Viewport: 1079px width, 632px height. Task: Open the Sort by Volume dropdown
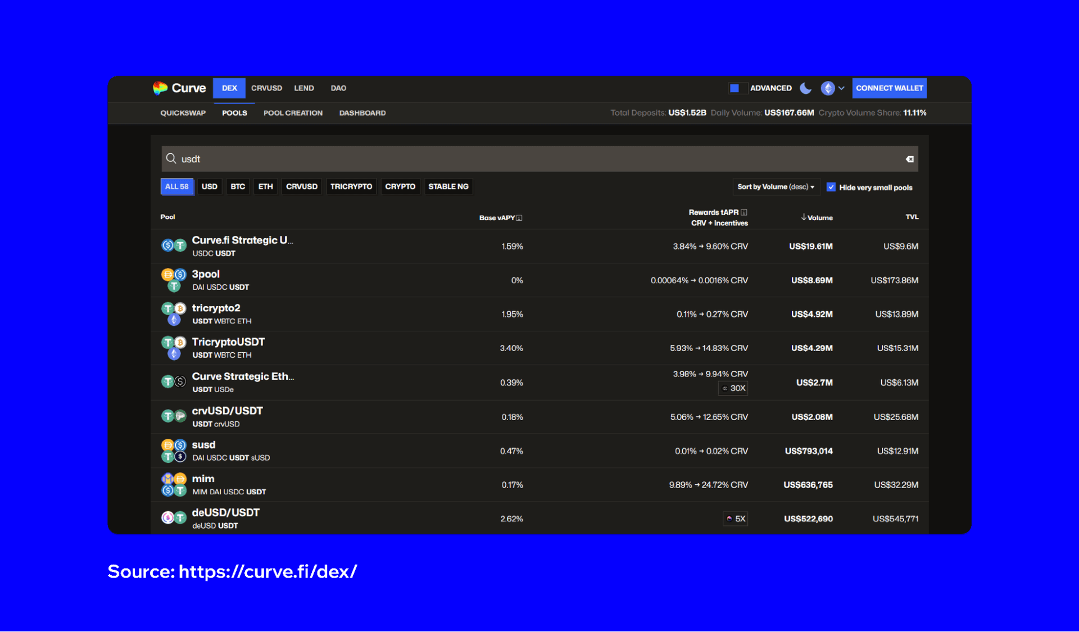pos(776,187)
